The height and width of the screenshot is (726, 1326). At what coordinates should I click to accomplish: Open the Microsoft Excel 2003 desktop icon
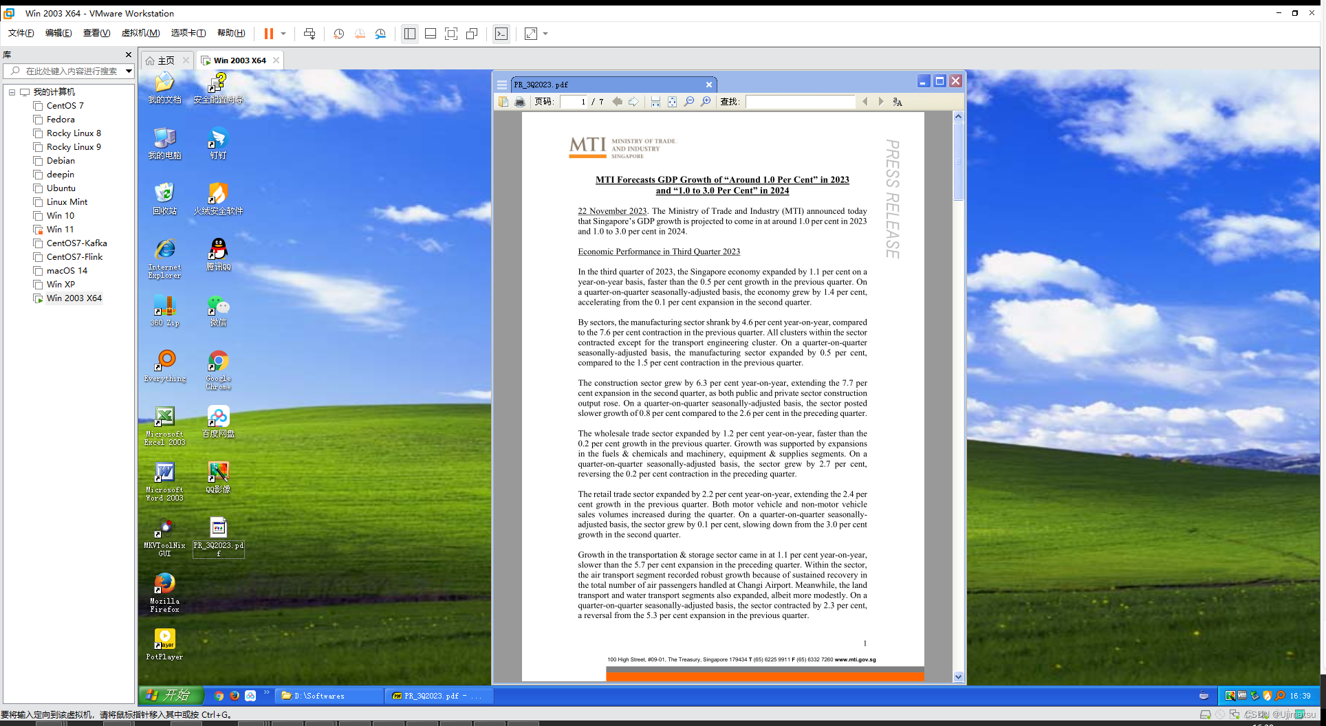(164, 426)
